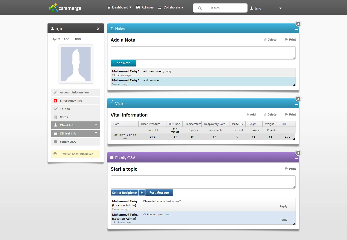Open Emergency Info in sidebar
The image size is (347, 240).
(71, 101)
